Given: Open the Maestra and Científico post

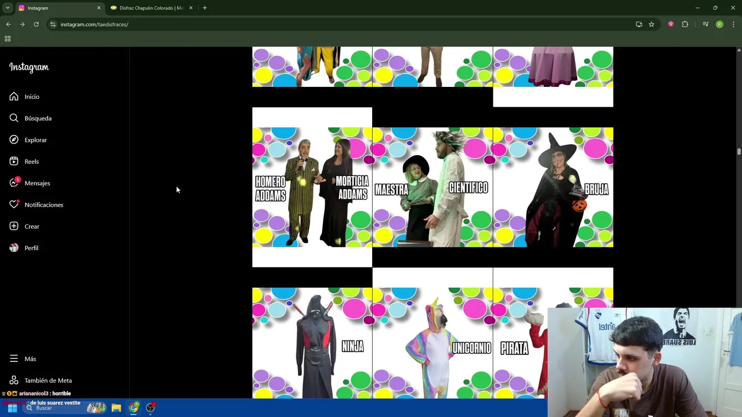Looking at the screenshot, I should (x=432, y=187).
